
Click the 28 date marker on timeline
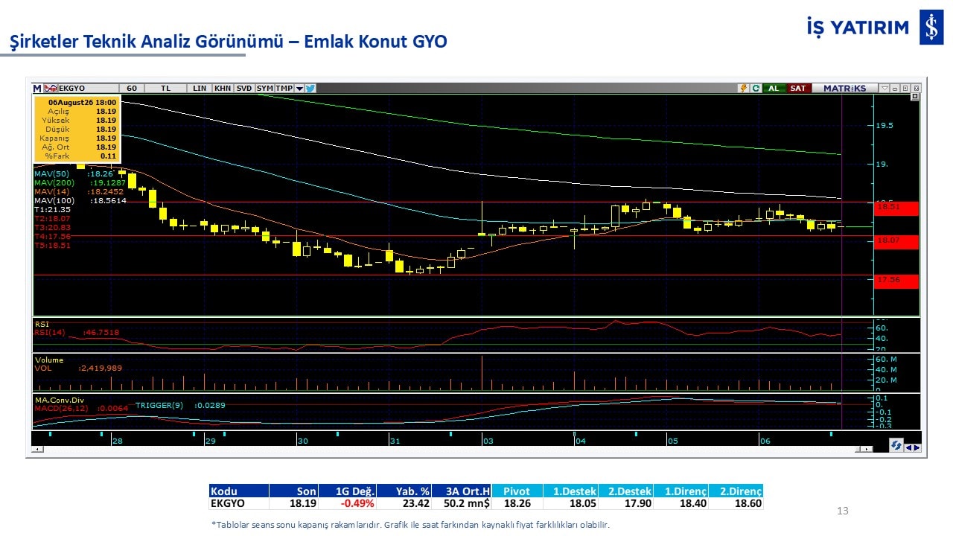pyautogui.click(x=117, y=441)
